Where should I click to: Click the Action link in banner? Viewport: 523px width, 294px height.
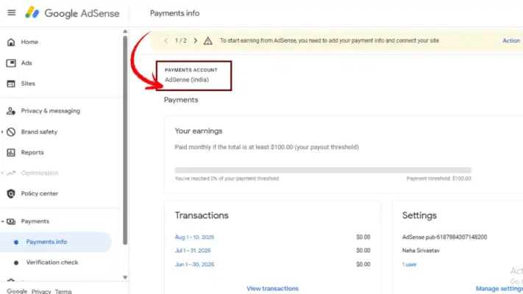511,40
